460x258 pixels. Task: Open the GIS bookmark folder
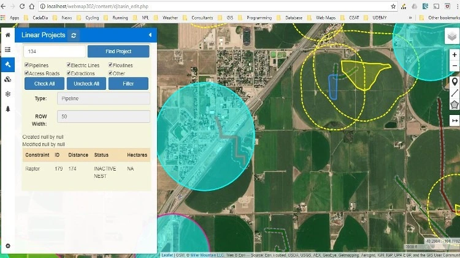click(226, 18)
